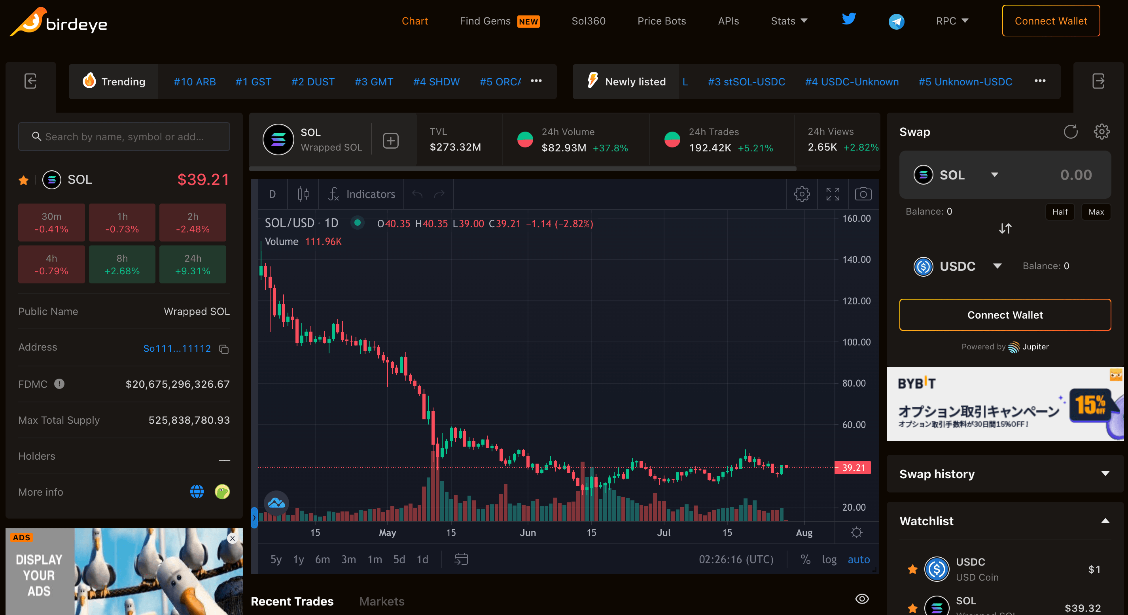Set swap amount to Half

coord(1060,212)
